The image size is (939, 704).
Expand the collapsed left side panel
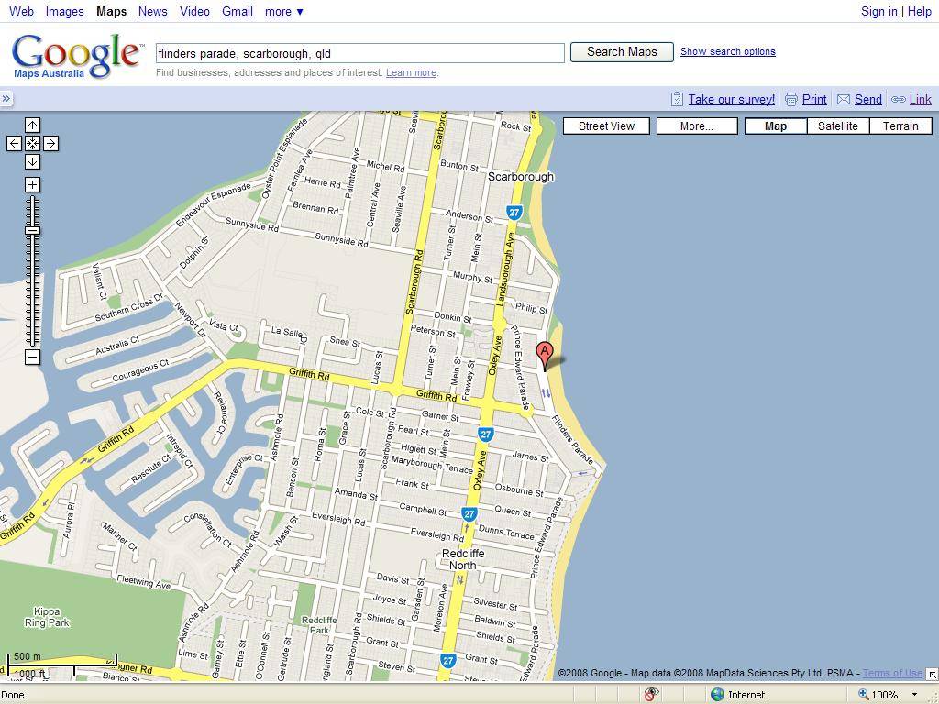6,99
